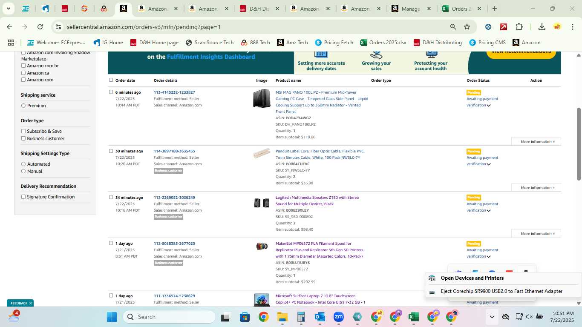The image size is (582, 327).
Task: Choose Open Devices and Printers menu item
Action: click(503, 278)
